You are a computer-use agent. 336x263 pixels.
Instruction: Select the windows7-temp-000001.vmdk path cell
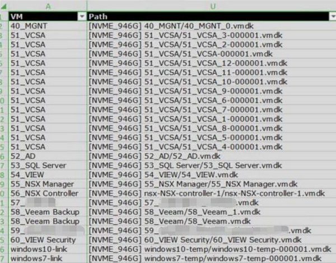[212, 259]
